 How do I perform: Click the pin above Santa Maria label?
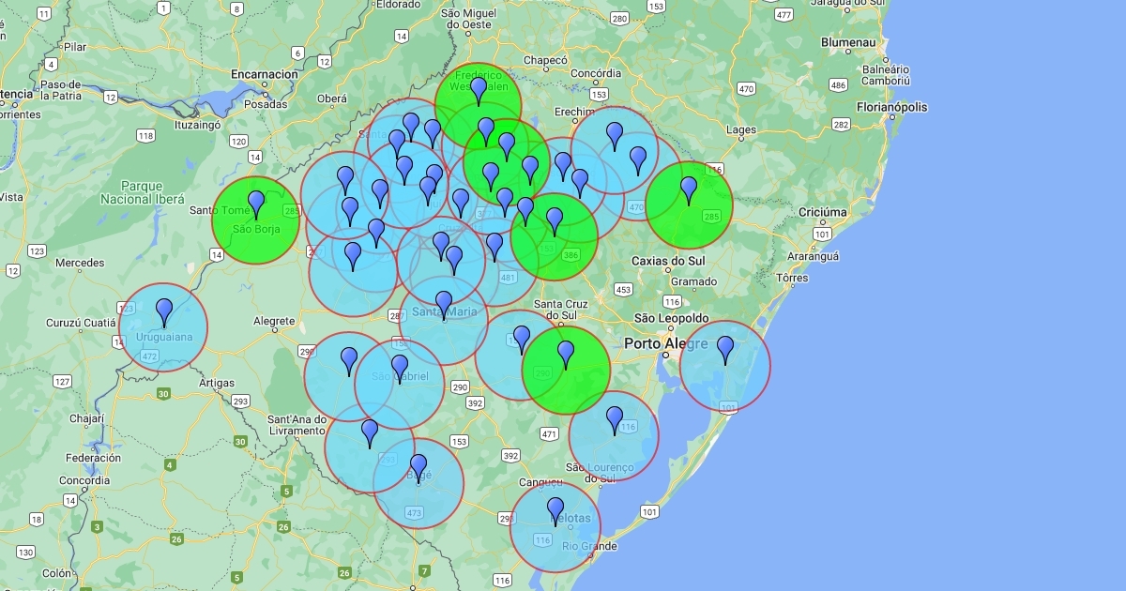[x=444, y=305]
